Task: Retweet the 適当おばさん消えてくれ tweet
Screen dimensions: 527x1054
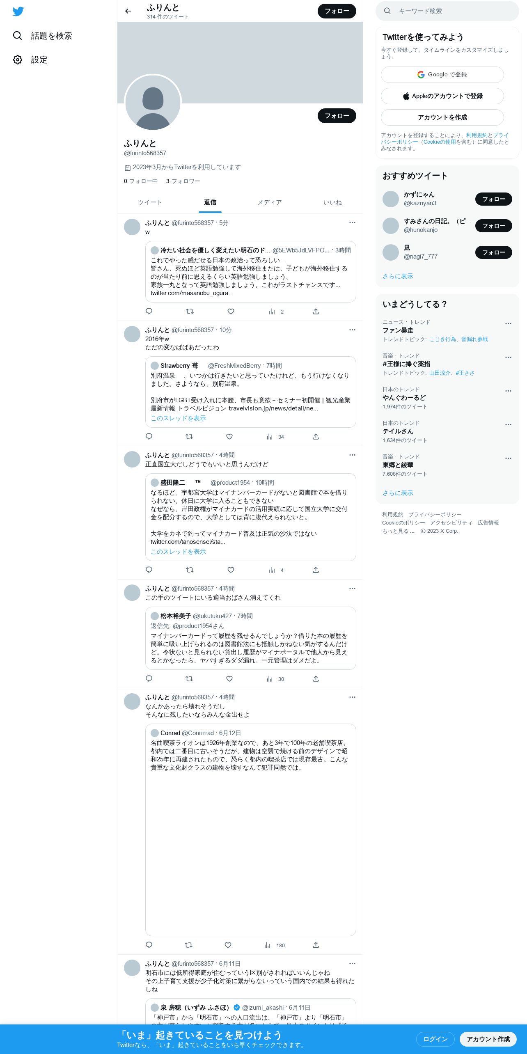Action: 189,679
